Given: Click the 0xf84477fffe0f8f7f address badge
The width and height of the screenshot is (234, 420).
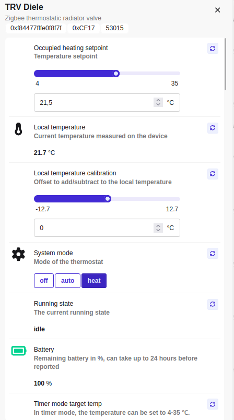Looking at the screenshot, I should [x=36, y=28].
